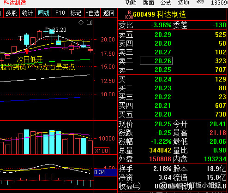Click the X100 volume unit label
The image size is (228, 193).
[102, 151]
